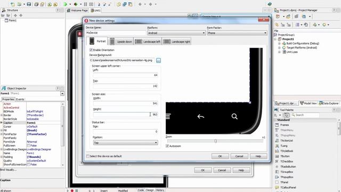Image resolution: width=341 pixels, height=192 pixels.
Task: Click the Tool Palette Search box
Action: 305,115
